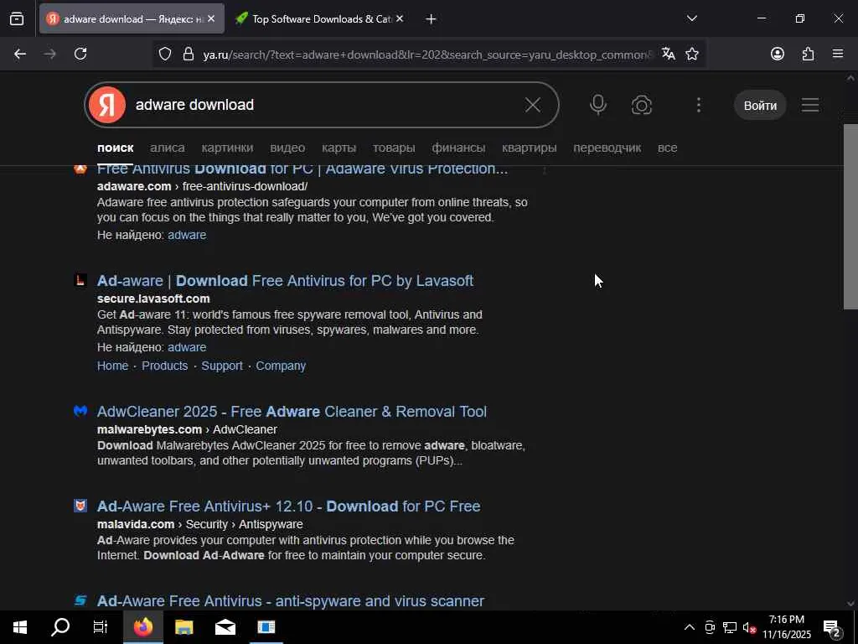Viewport: 858px width, 644px height.
Task: Open Firefox extensions puzzle icon
Action: tap(809, 54)
